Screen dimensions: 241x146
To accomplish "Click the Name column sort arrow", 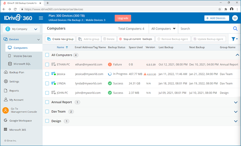I will tap(67, 47).
